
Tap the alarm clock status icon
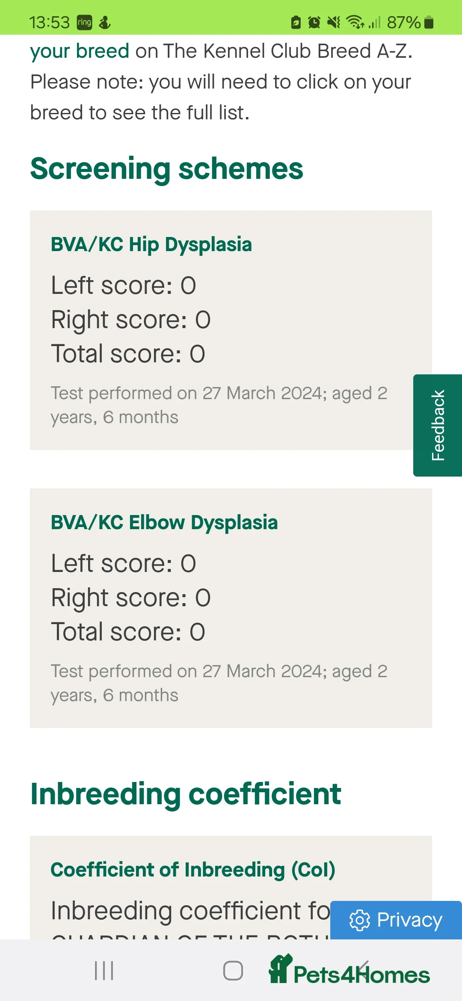(x=314, y=22)
